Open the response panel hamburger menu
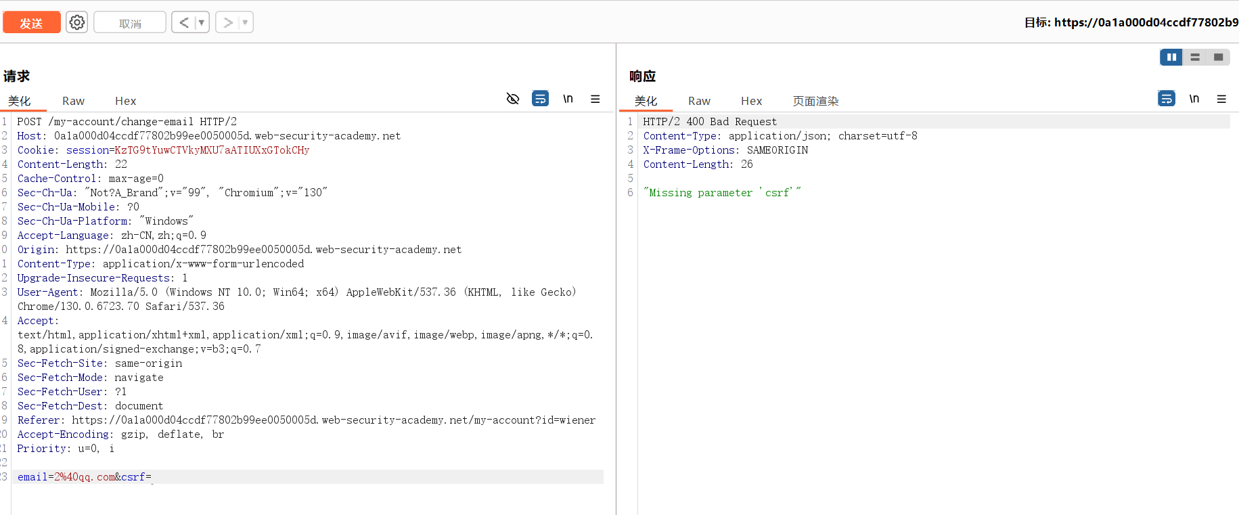This screenshot has width=1239, height=515. point(1221,99)
